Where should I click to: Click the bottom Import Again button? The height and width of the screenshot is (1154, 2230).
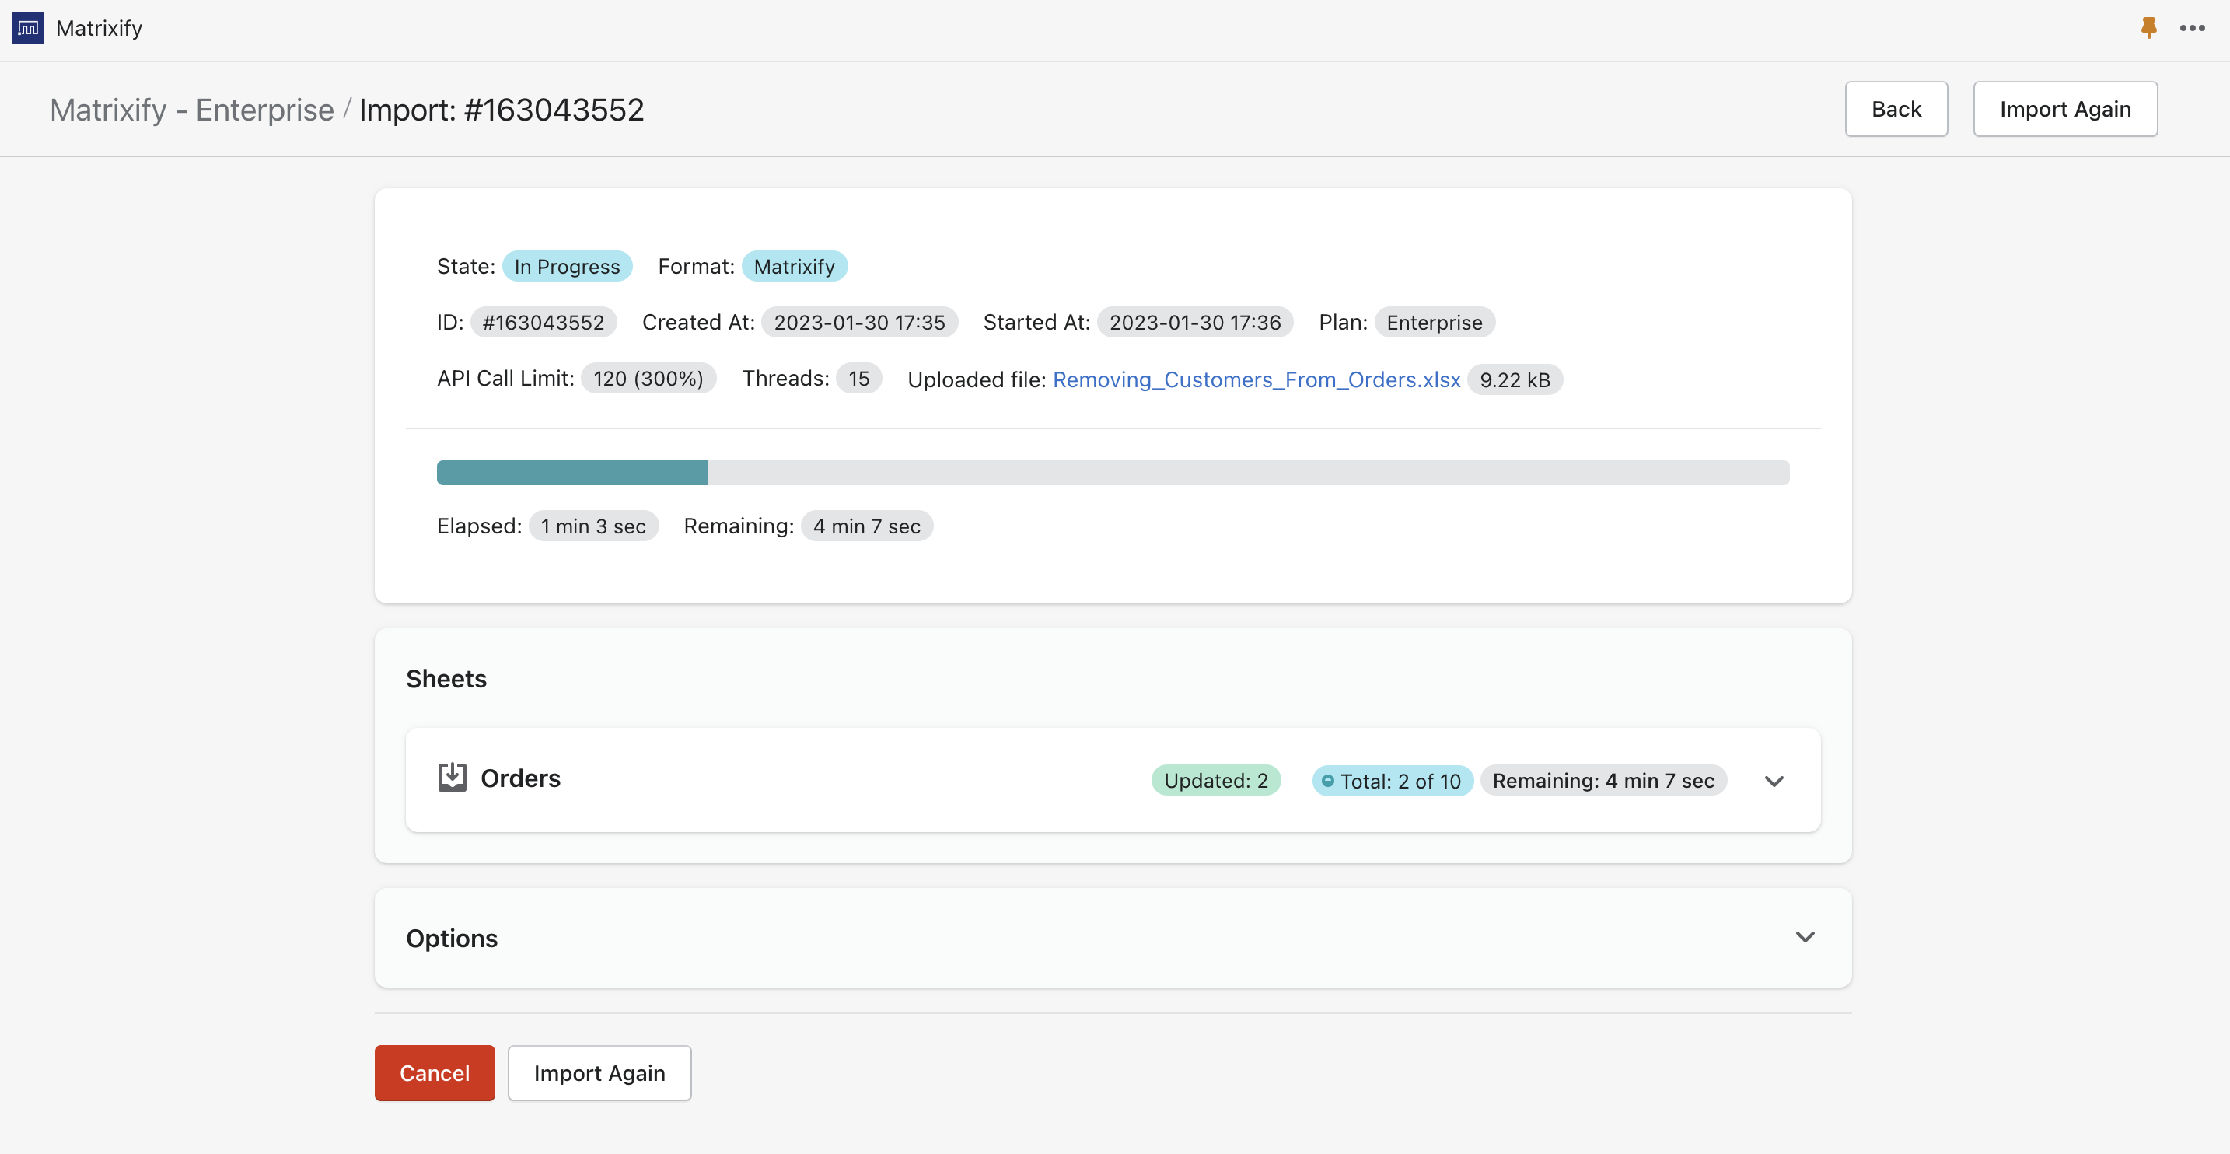click(599, 1072)
